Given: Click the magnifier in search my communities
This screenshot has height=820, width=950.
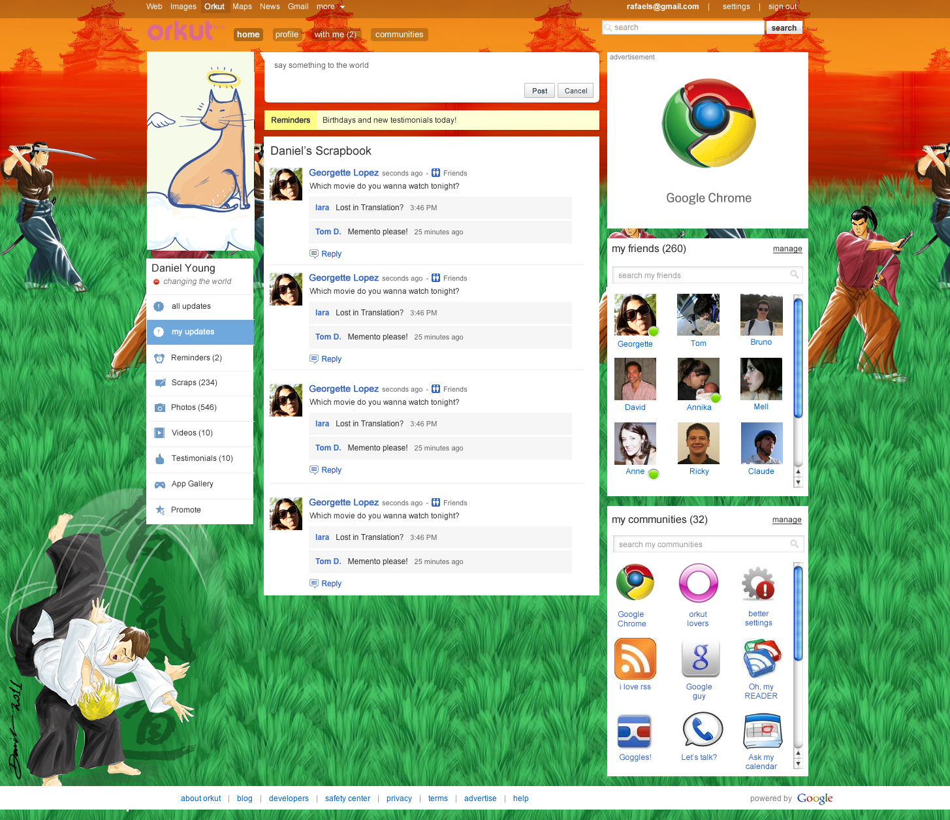Looking at the screenshot, I should 794,544.
